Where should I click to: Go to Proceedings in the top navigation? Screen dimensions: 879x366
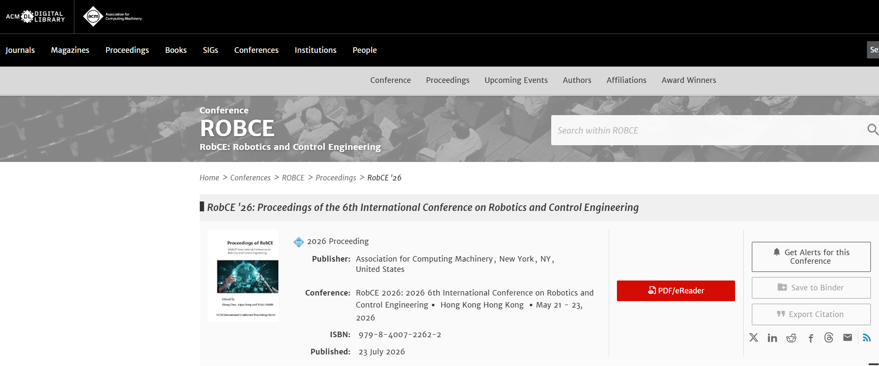(x=127, y=50)
